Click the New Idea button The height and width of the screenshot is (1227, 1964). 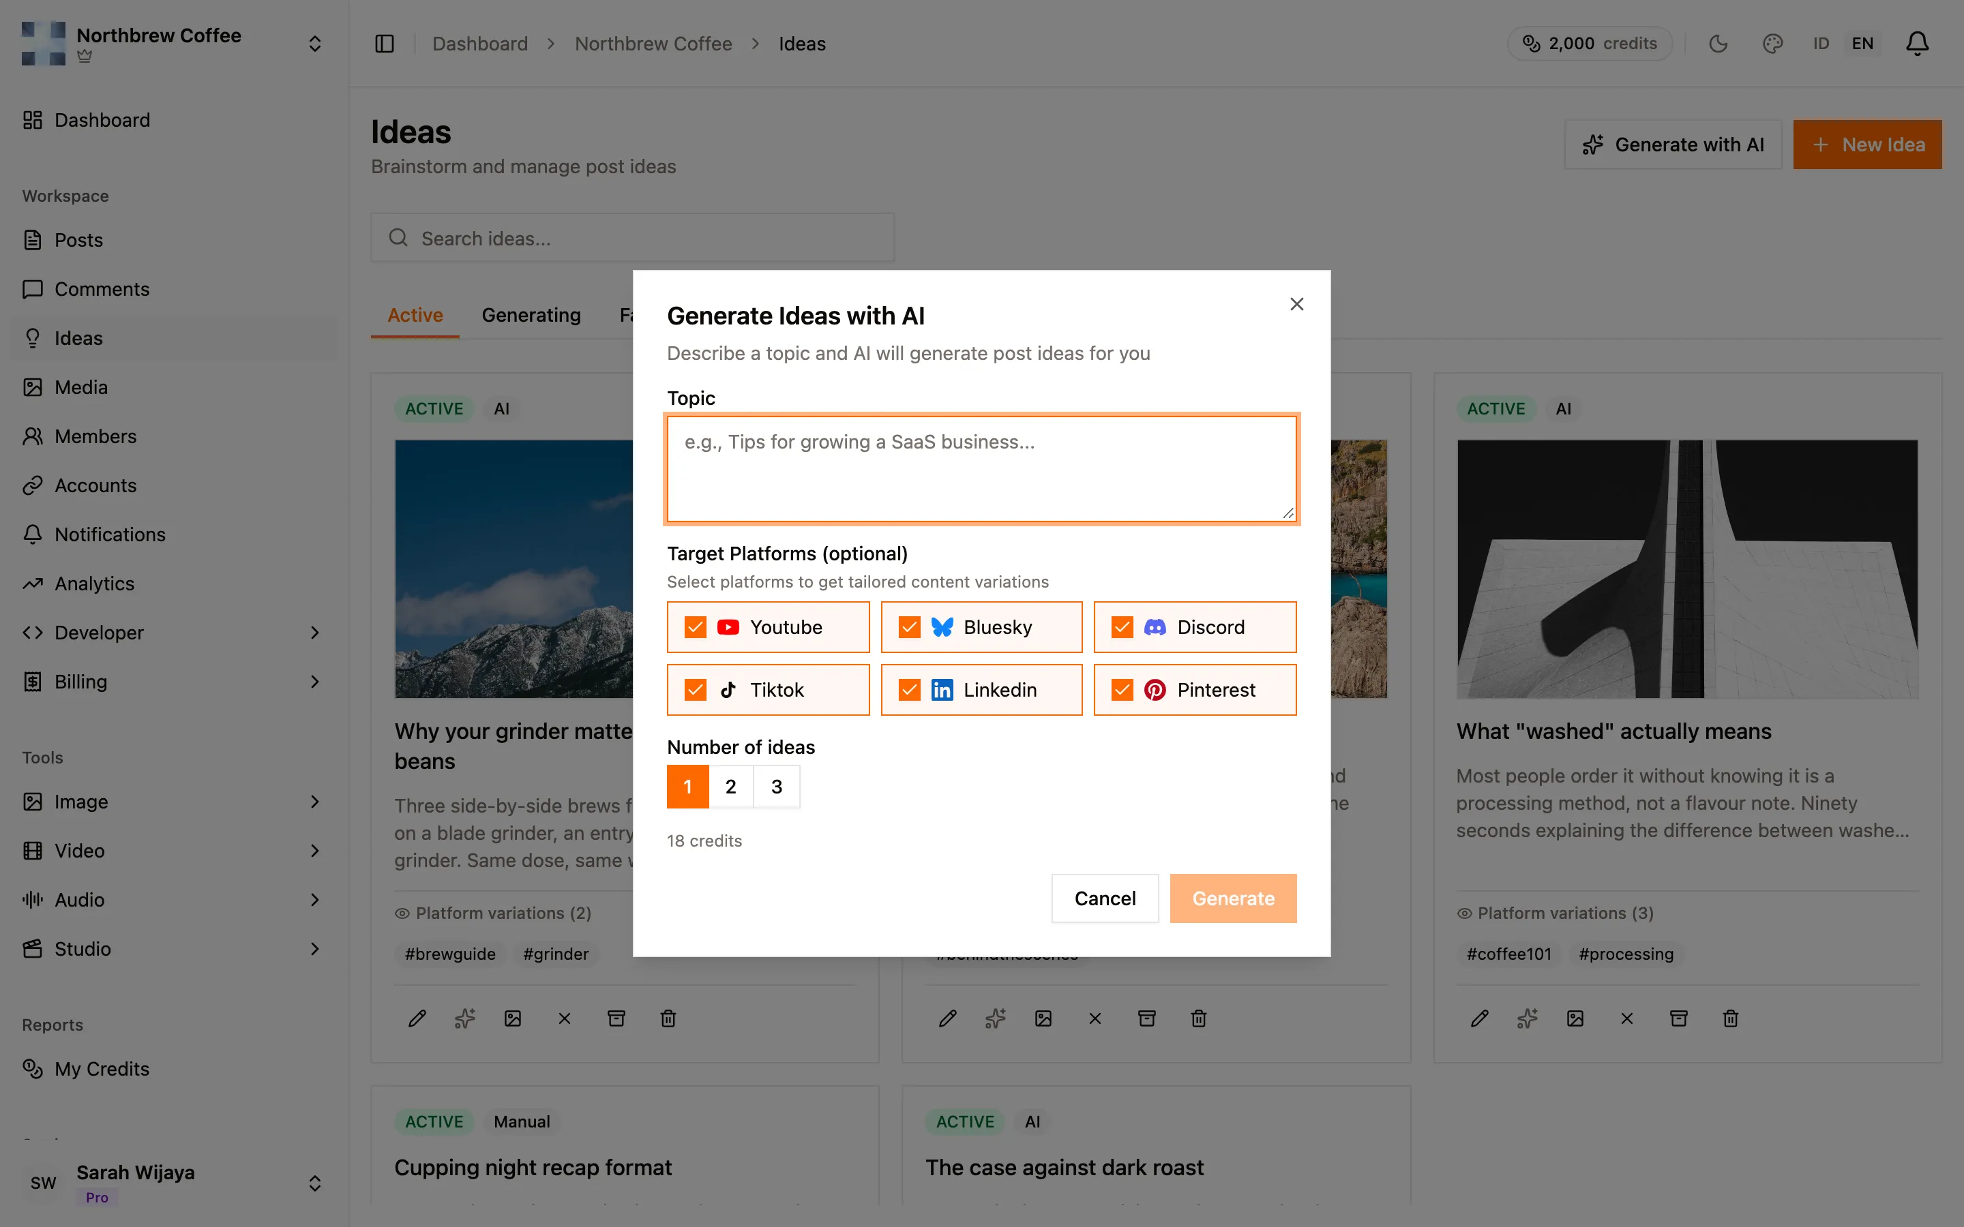tap(1867, 145)
